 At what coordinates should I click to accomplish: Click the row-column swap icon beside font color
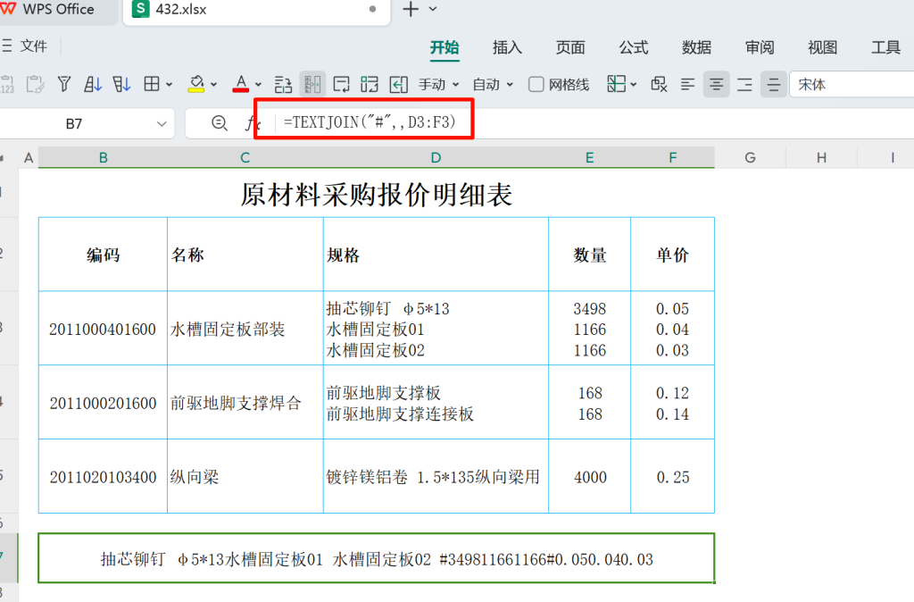coord(283,85)
